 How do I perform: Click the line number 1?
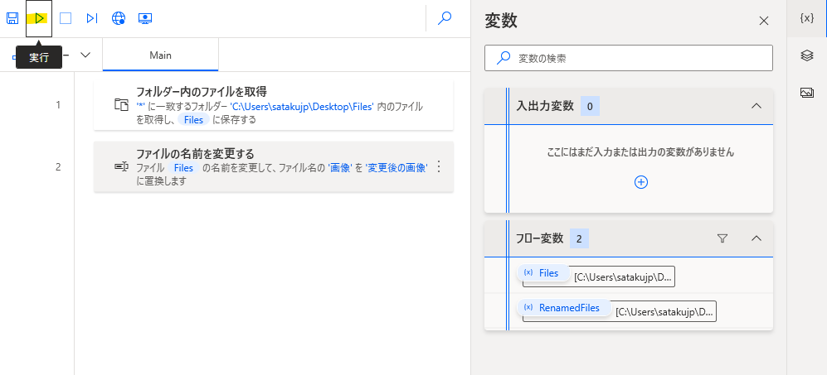(59, 105)
